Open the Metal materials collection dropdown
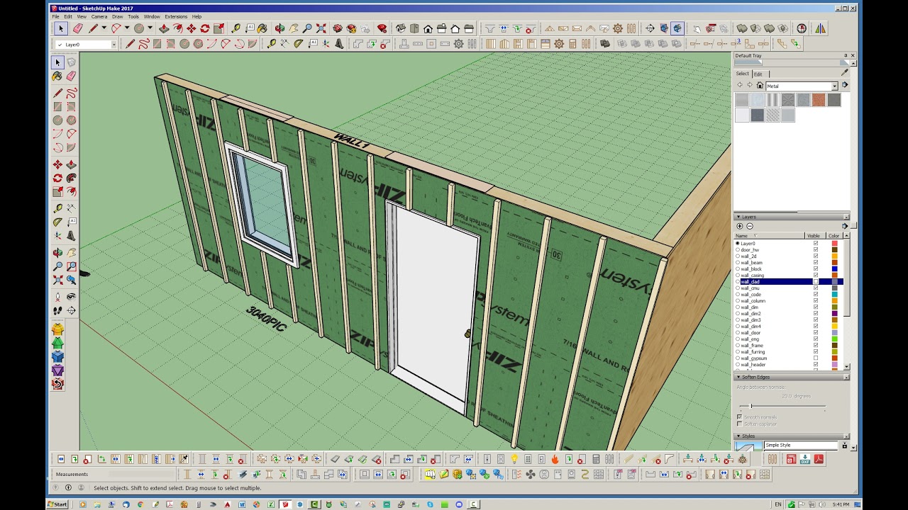Viewport: 908px width, 510px height. pyautogui.click(x=834, y=86)
